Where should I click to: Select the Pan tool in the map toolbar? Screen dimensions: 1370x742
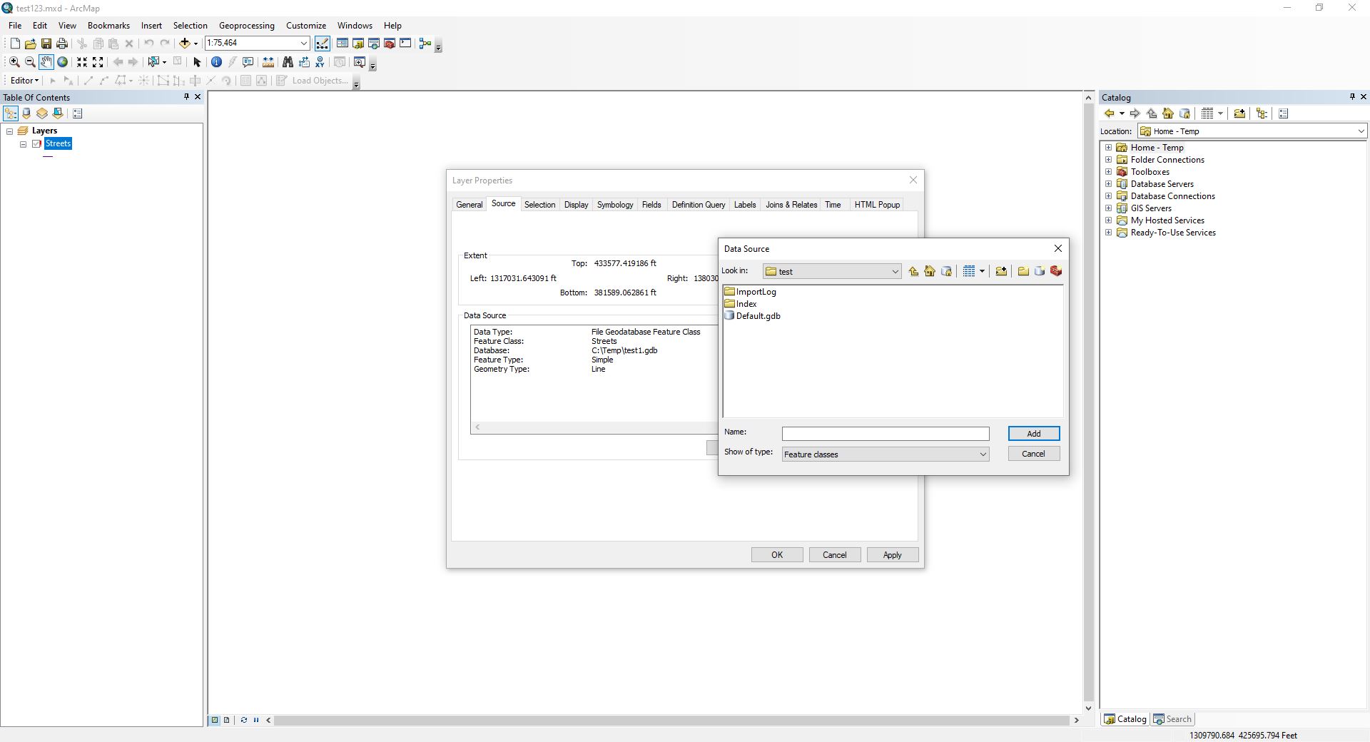click(x=46, y=62)
